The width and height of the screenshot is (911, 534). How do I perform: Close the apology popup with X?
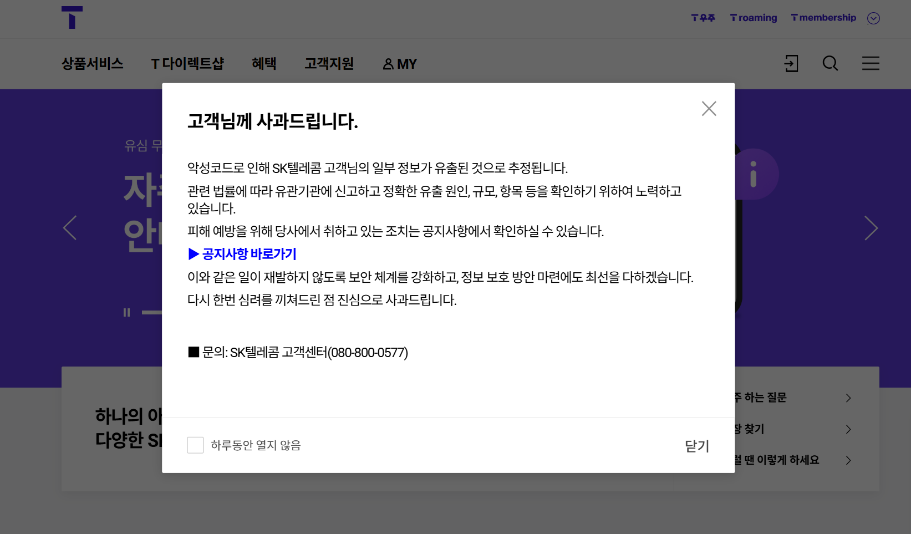(x=709, y=108)
